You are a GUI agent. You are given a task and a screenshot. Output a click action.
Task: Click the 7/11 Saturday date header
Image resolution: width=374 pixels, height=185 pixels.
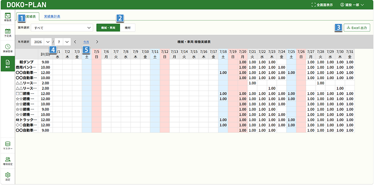point(155,51)
